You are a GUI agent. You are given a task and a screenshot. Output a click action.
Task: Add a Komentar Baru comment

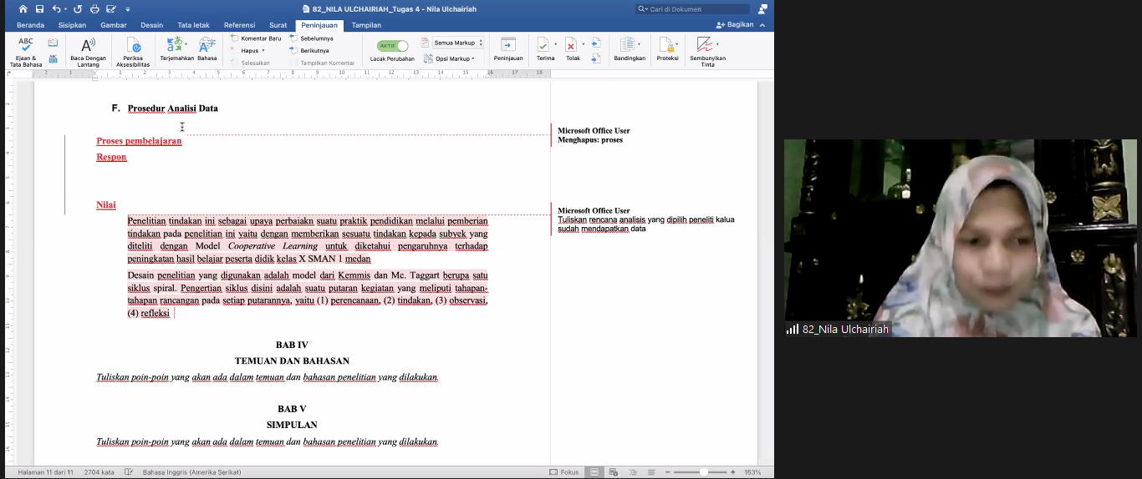pos(256,38)
